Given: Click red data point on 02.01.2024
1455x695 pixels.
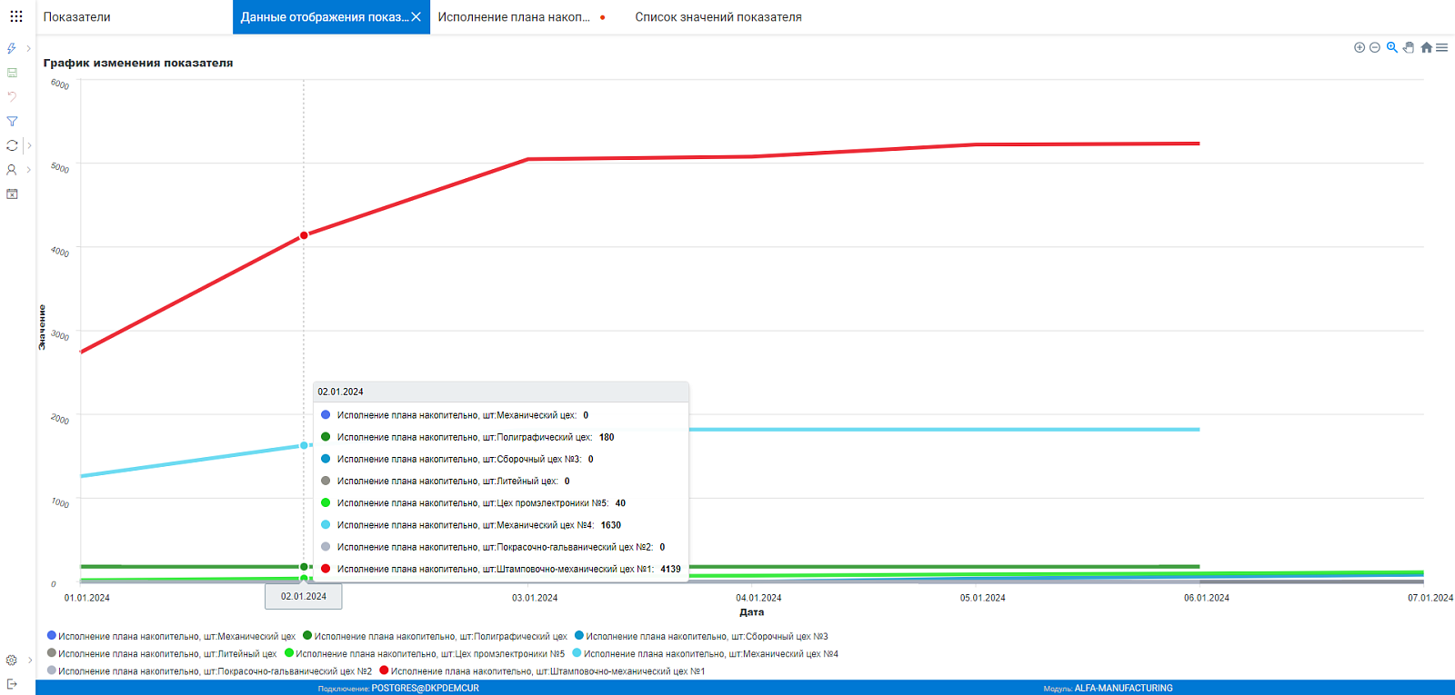Looking at the screenshot, I should [x=304, y=235].
